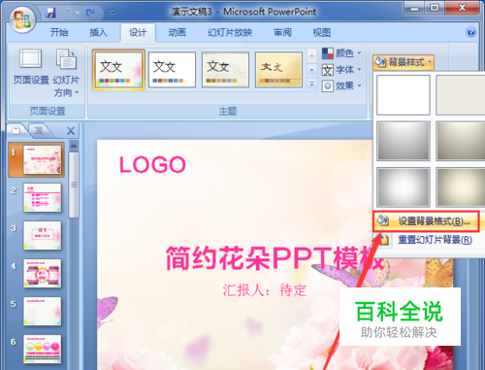The height and width of the screenshot is (370, 485).
Task: Open the 颜色 theme colors dropdown
Action: coord(341,53)
